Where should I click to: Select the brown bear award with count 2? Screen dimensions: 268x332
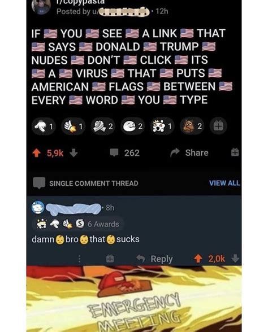(192, 126)
